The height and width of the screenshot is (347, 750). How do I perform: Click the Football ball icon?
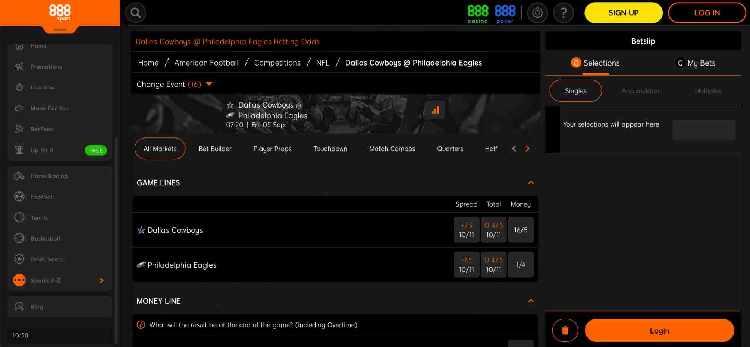pos(19,197)
